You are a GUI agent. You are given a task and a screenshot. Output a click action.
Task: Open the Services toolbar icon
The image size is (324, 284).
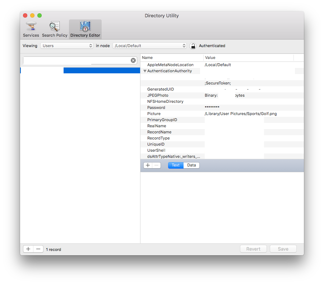pyautogui.click(x=31, y=29)
